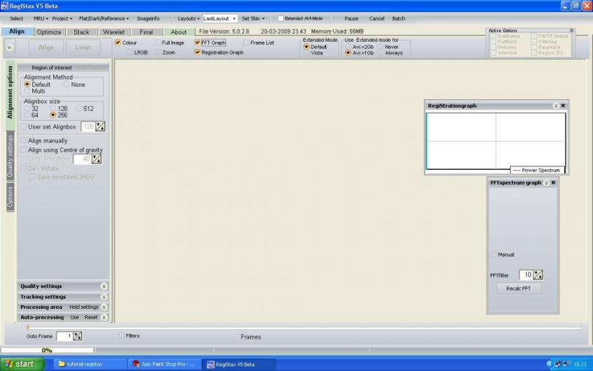This screenshot has width=593, height=371.
Task: Switch to the Stack tab
Action: (82, 32)
